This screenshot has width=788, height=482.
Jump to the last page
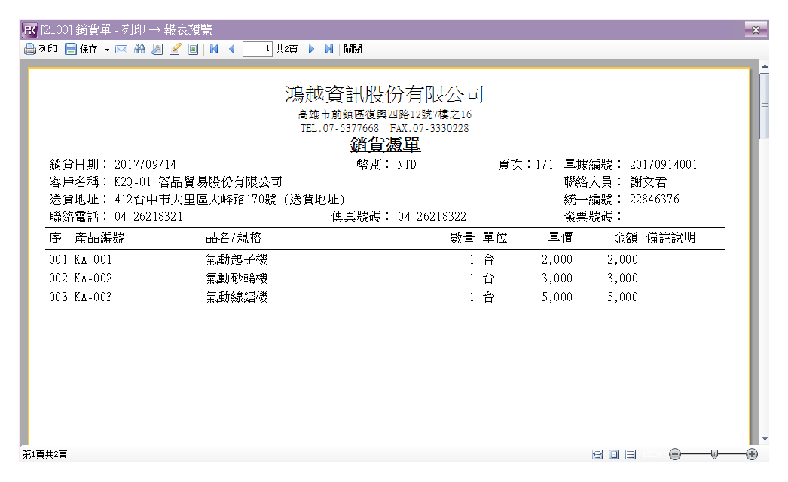point(329,49)
